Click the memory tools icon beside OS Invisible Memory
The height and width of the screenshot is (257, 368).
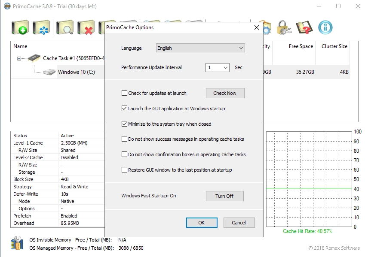point(17,243)
